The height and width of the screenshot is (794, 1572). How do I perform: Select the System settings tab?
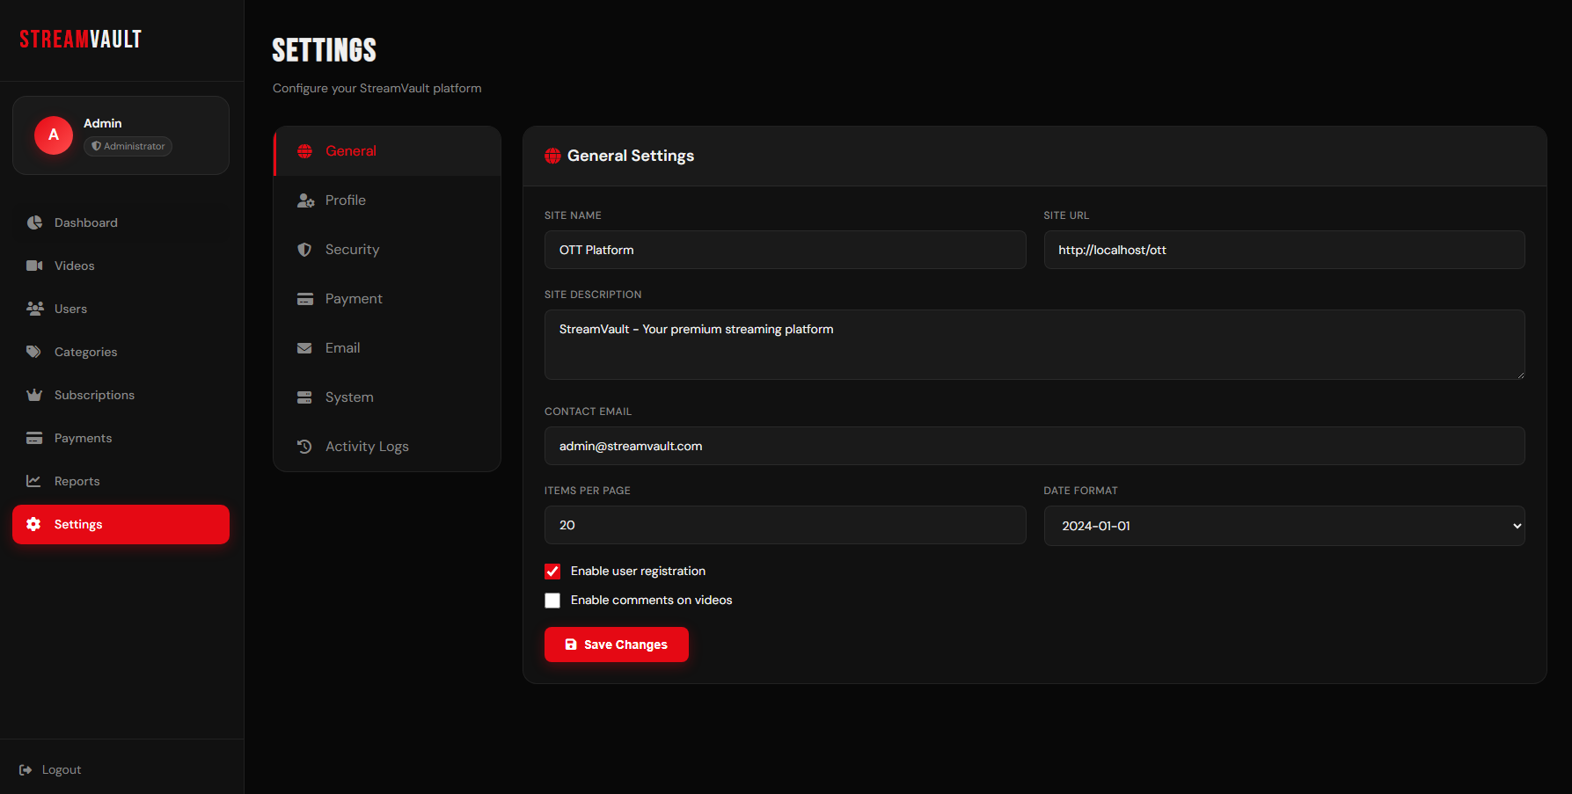click(348, 397)
